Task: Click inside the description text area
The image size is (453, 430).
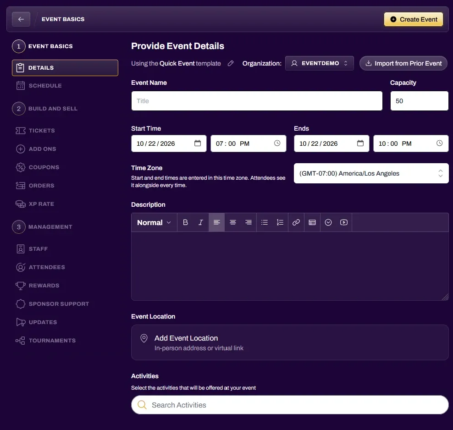Action: (290, 266)
